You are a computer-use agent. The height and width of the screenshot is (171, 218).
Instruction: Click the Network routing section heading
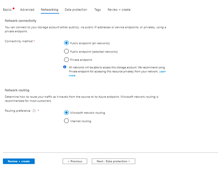pyautogui.click(x=17, y=90)
